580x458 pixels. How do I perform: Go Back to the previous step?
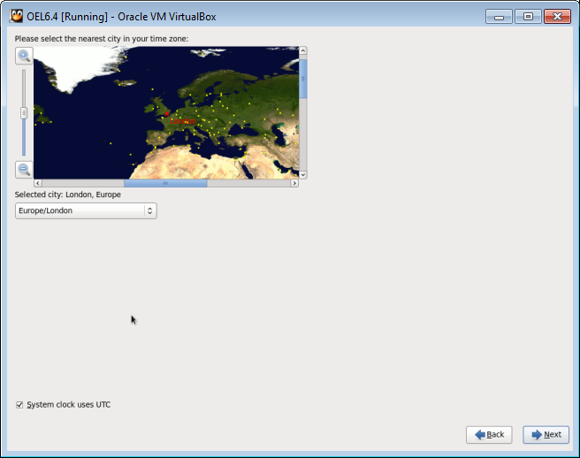pos(489,435)
